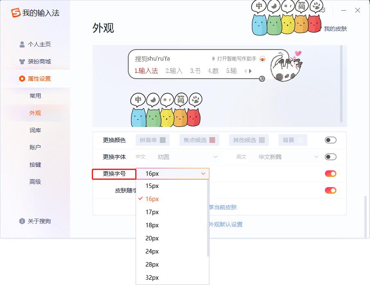Screen dimensions: 370x285
Task: Click next-page arrow in candidate preview
Action: (250, 71)
